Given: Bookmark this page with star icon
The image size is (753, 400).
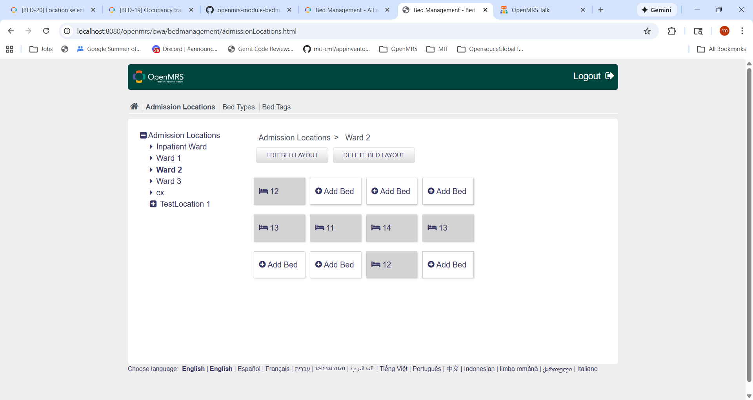Looking at the screenshot, I should click(x=647, y=31).
